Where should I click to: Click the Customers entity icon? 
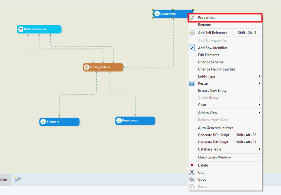157,14
